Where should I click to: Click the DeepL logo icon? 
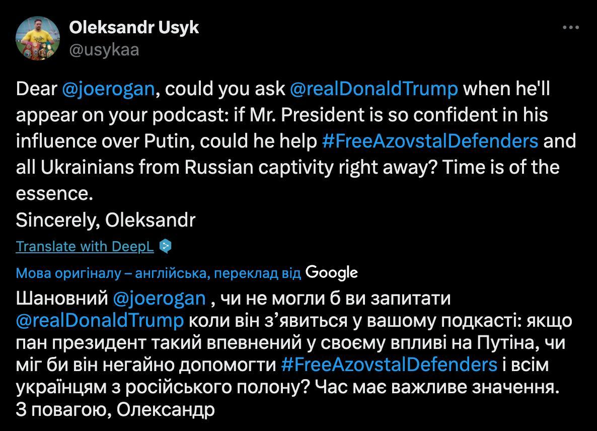[x=165, y=246]
